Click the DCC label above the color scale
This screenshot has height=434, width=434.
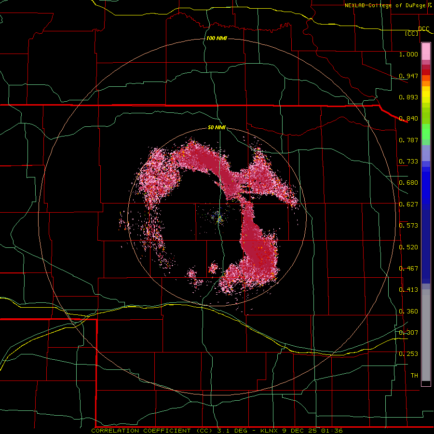(x=423, y=28)
